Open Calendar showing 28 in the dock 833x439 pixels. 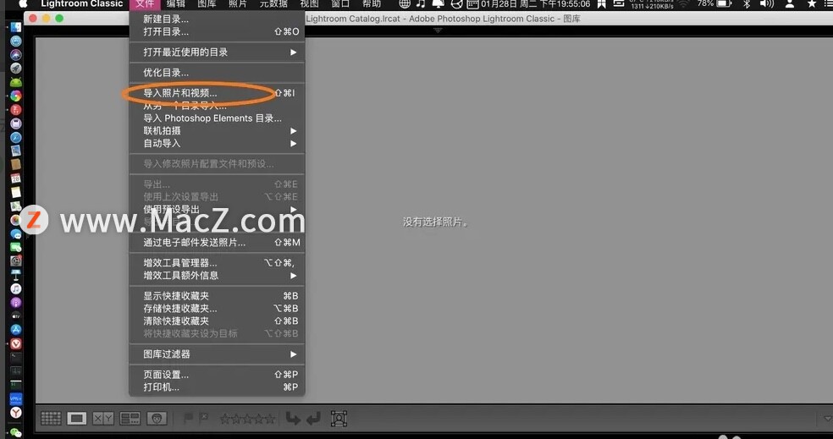(16, 178)
